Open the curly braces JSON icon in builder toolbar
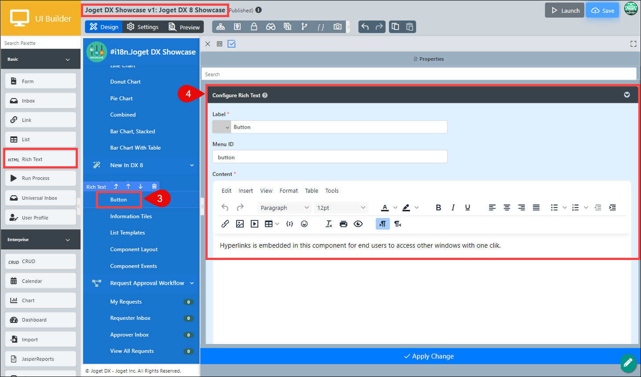This screenshot has width=641, height=377. [x=321, y=27]
